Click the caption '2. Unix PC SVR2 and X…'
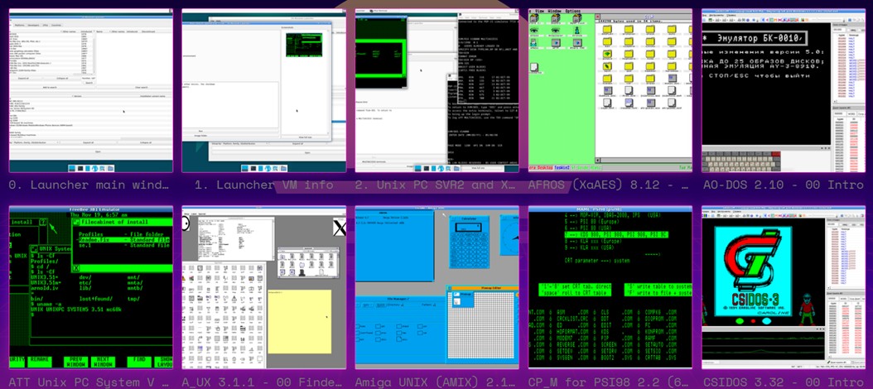 (437, 185)
